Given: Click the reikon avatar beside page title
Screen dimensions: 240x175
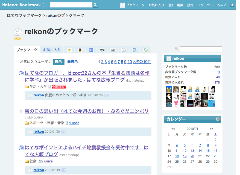Looking at the screenshot, I should (18, 32).
